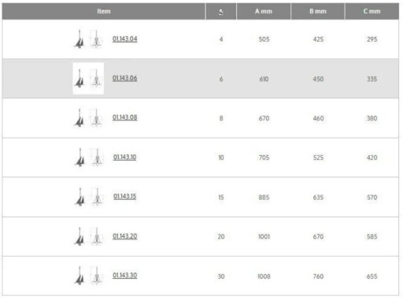403x300 pixels.
Task: Click highlighted anchor thumbnail for 01.143.06
Action: [88, 79]
